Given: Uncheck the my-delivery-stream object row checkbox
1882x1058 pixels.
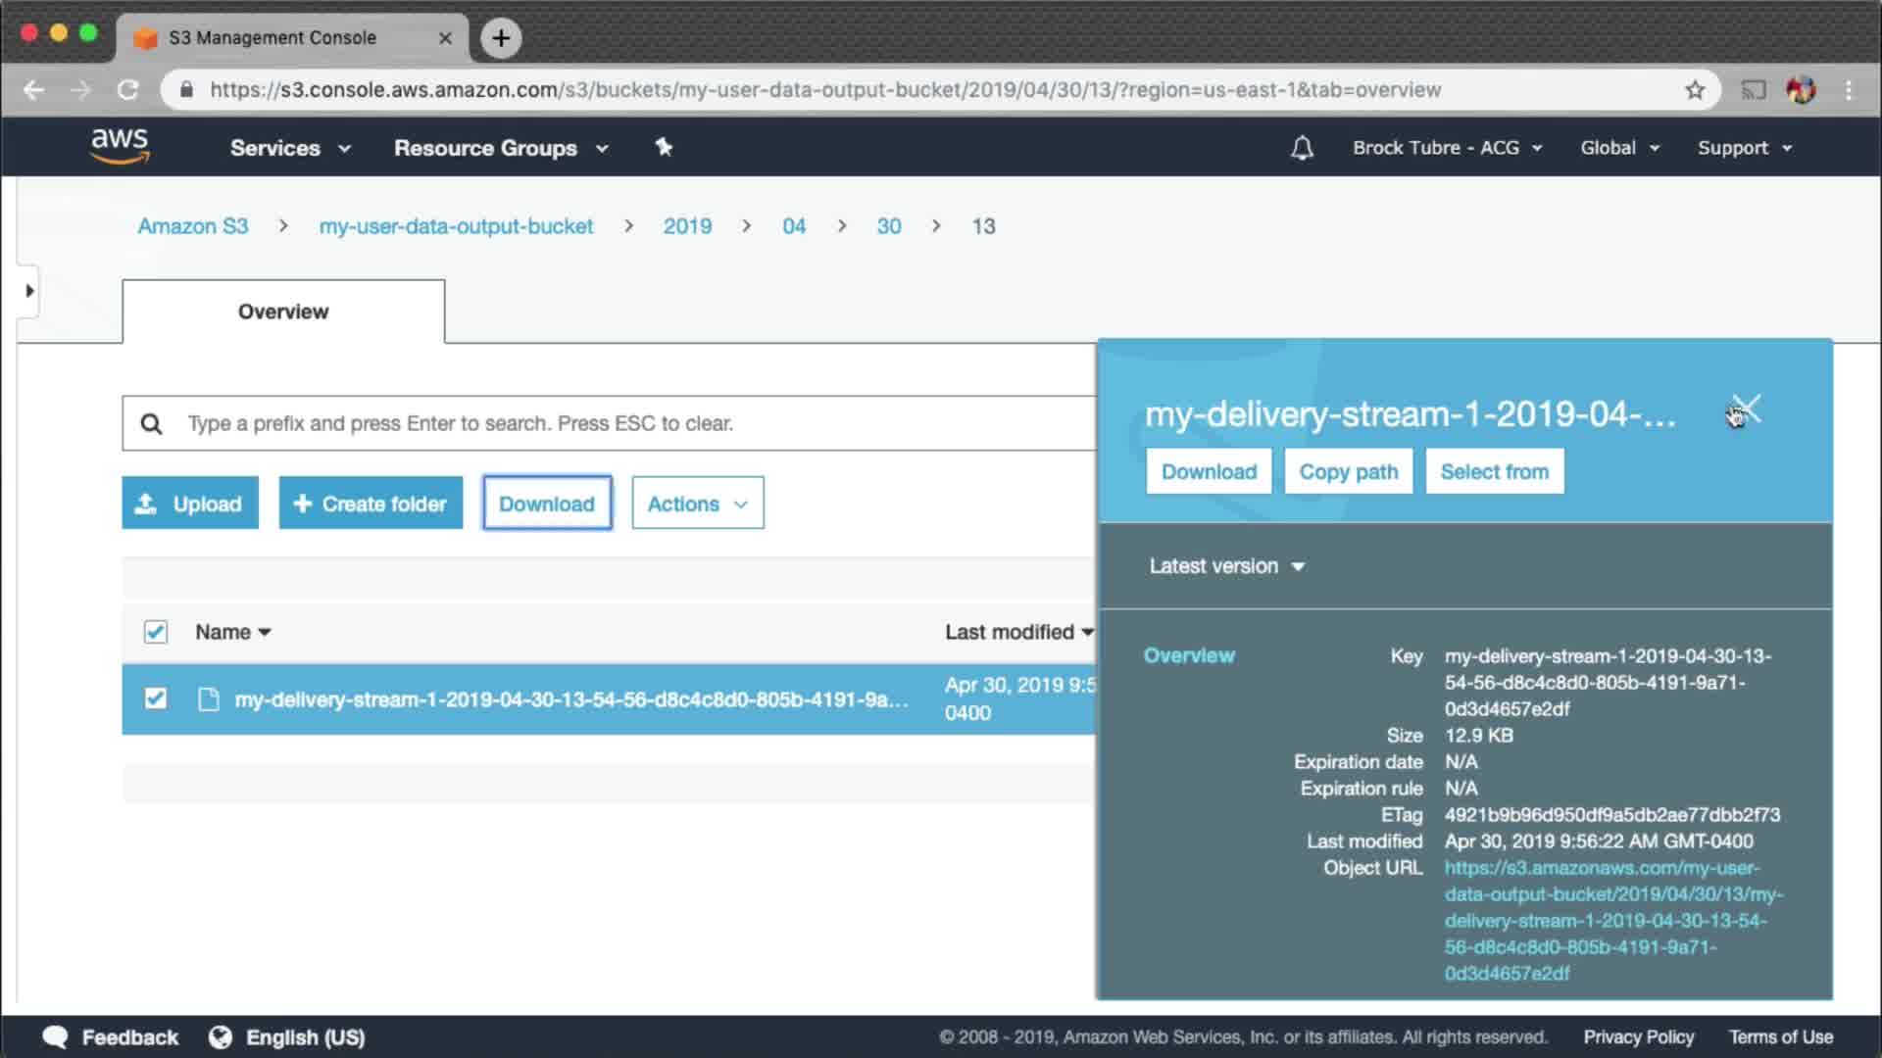Looking at the screenshot, I should (x=155, y=698).
